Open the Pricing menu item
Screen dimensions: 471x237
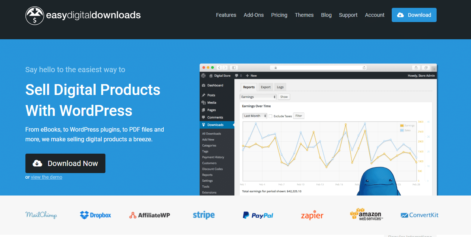[x=279, y=15]
